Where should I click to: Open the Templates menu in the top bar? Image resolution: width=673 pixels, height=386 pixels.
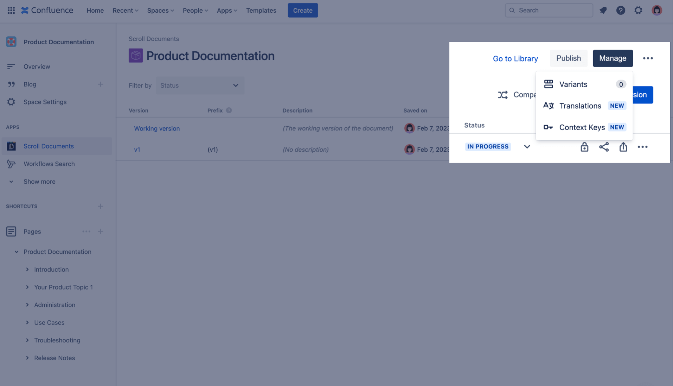261,10
